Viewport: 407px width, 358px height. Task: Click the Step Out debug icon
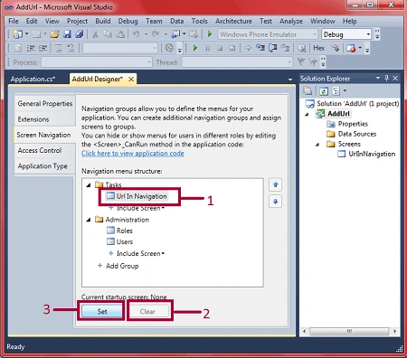(x=285, y=48)
